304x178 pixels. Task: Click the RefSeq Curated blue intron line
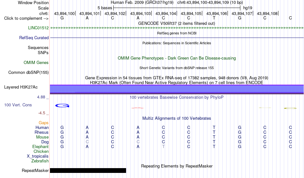(177, 38)
